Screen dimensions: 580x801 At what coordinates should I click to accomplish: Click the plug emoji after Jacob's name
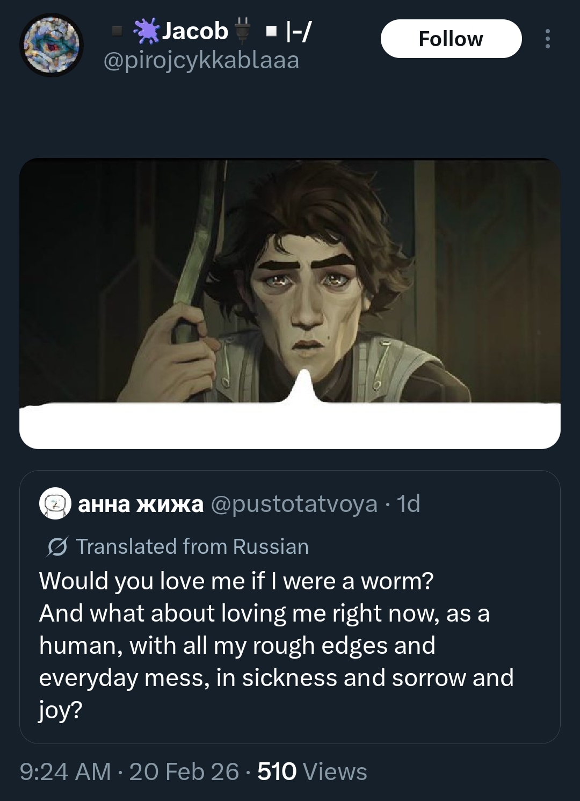[243, 31]
